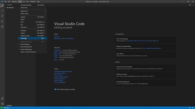Select highlighted Terminal entry in View menu
Image resolution: width=195 pixels, height=109 pixels.
click(33, 38)
